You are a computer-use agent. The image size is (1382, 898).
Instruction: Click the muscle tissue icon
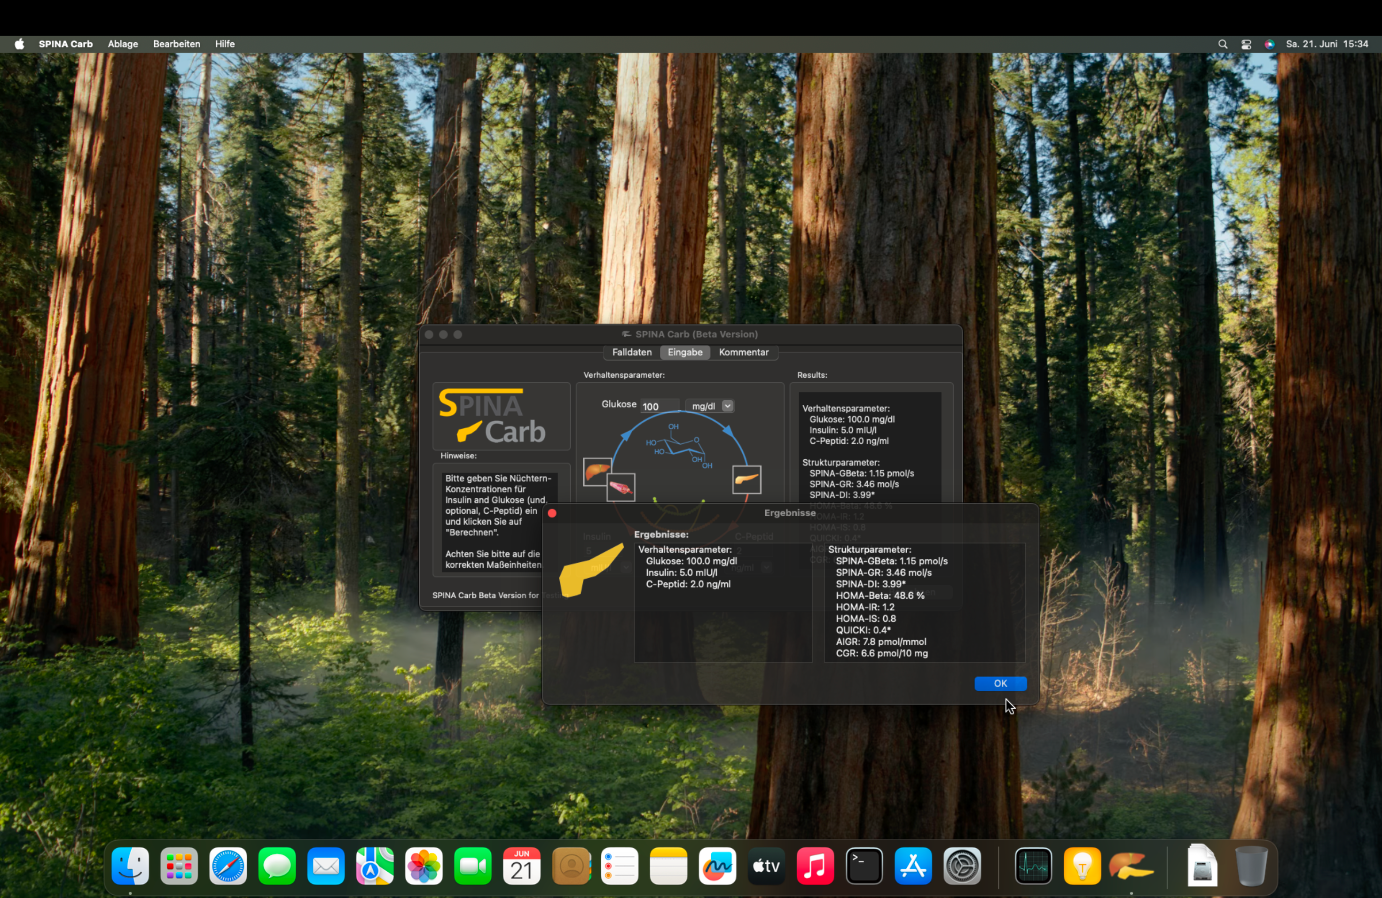coord(621,487)
